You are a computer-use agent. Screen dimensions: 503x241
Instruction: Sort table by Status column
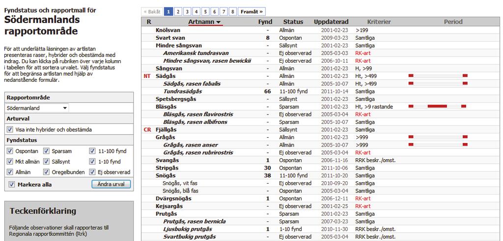[293, 22]
